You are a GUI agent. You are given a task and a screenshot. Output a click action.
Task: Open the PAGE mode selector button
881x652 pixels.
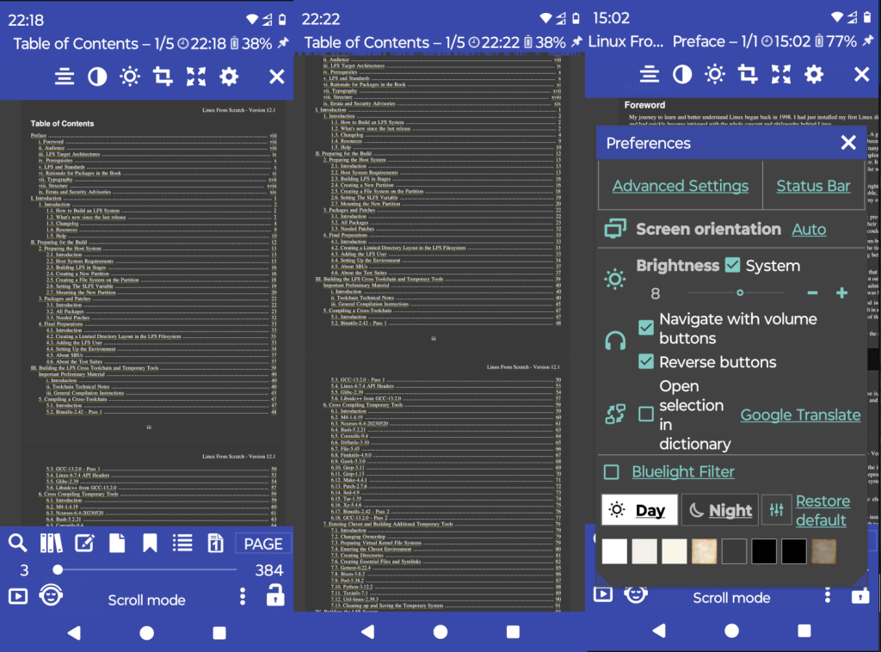[x=263, y=543]
